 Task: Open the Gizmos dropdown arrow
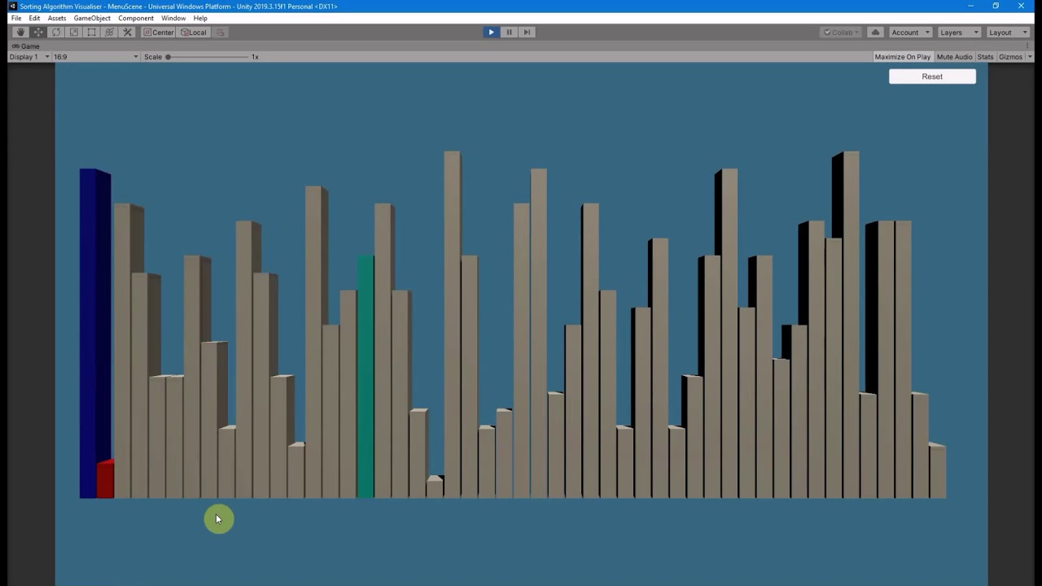(1029, 57)
